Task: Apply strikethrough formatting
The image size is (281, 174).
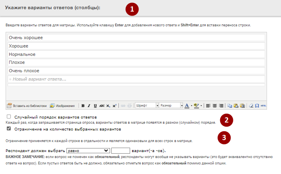Action: tap(102, 106)
